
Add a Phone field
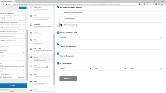[x=41, y=42]
